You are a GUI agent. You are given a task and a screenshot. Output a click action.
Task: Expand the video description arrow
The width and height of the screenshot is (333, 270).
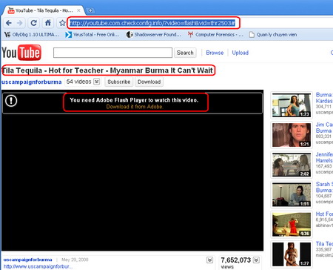(x=209, y=260)
